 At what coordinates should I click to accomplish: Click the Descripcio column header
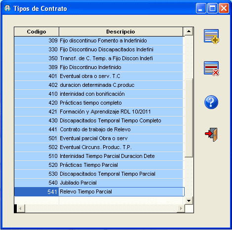120,32
